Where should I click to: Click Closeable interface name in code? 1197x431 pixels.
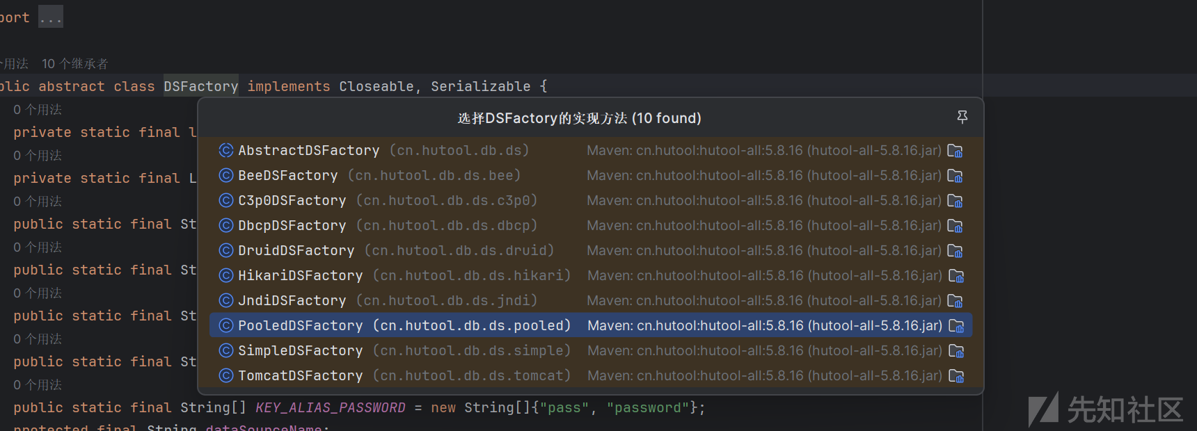376,86
